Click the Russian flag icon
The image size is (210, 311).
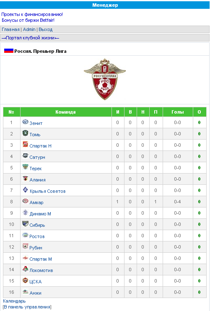pyautogui.click(x=9, y=51)
